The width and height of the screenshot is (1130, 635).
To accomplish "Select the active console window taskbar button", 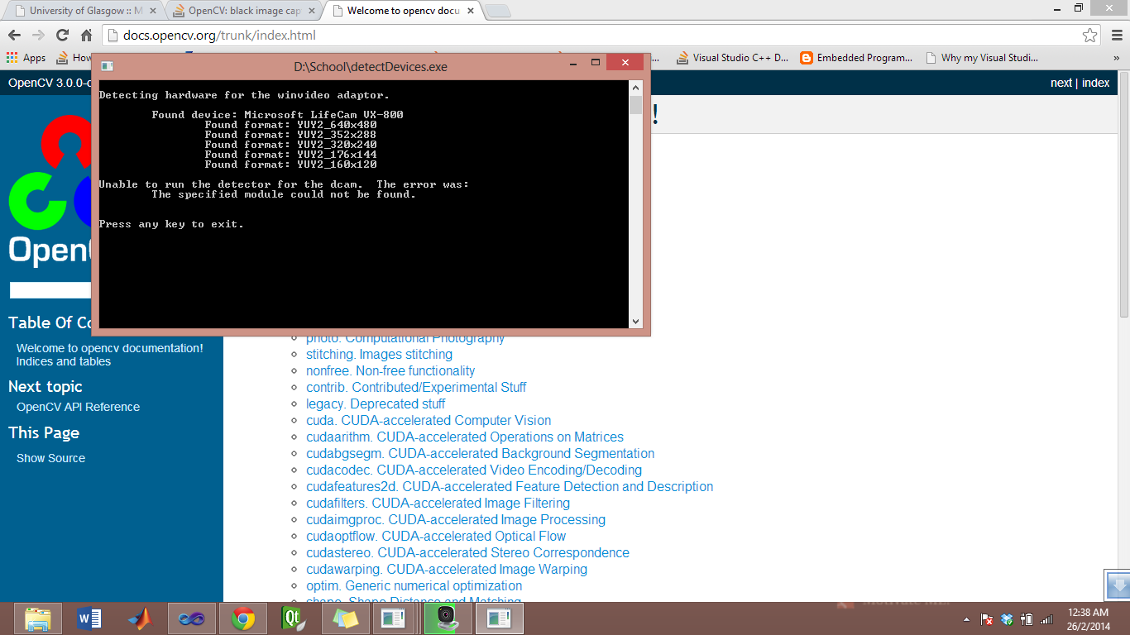I will point(499,618).
